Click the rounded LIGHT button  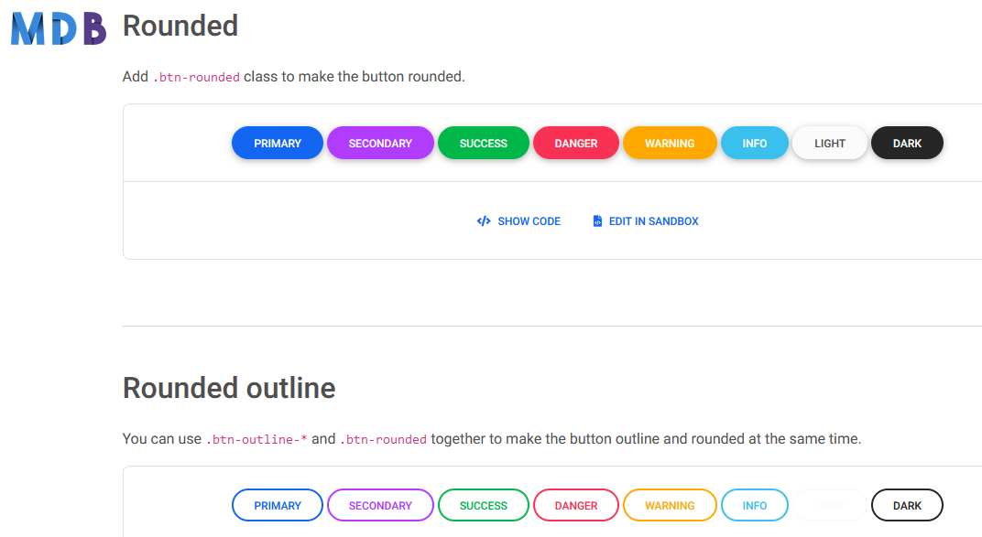[x=829, y=143]
